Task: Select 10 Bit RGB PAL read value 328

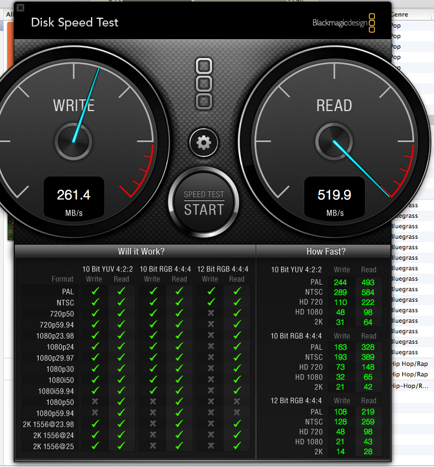Action: (368, 347)
